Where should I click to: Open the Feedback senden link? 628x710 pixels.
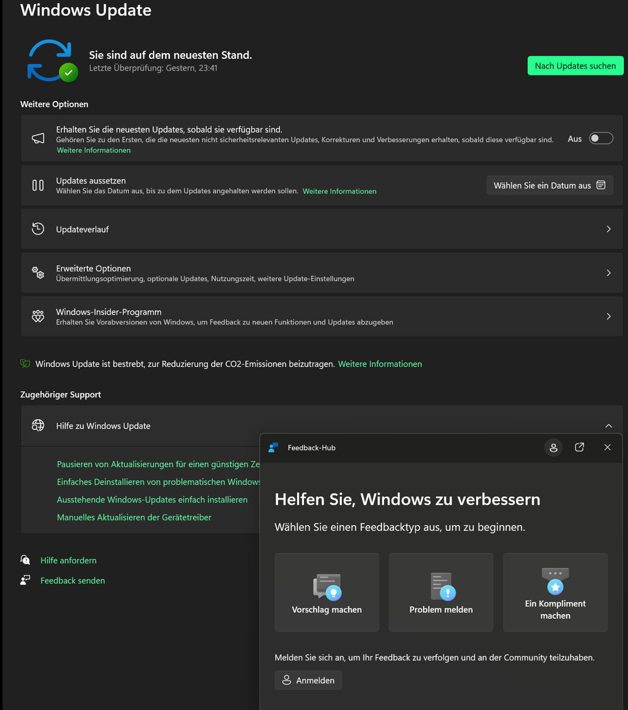73,580
